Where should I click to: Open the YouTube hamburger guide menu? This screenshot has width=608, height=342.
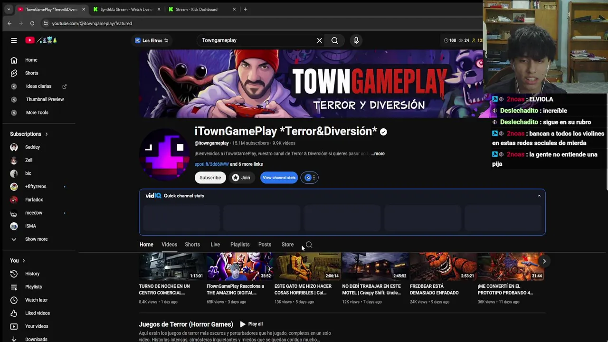pyautogui.click(x=14, y=40)
